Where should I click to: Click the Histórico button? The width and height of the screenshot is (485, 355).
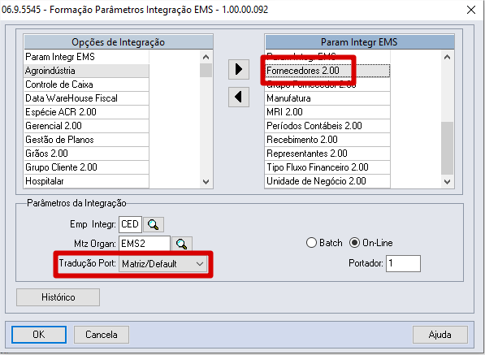[x=58, y=297]
